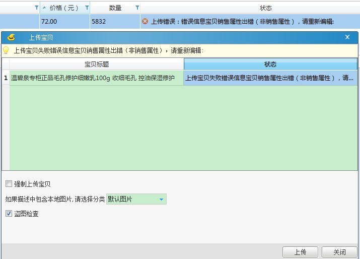This screenshot has width=360, height=259.
Task: Select row number 1 in the dialog table
Action: coord(6,78)
